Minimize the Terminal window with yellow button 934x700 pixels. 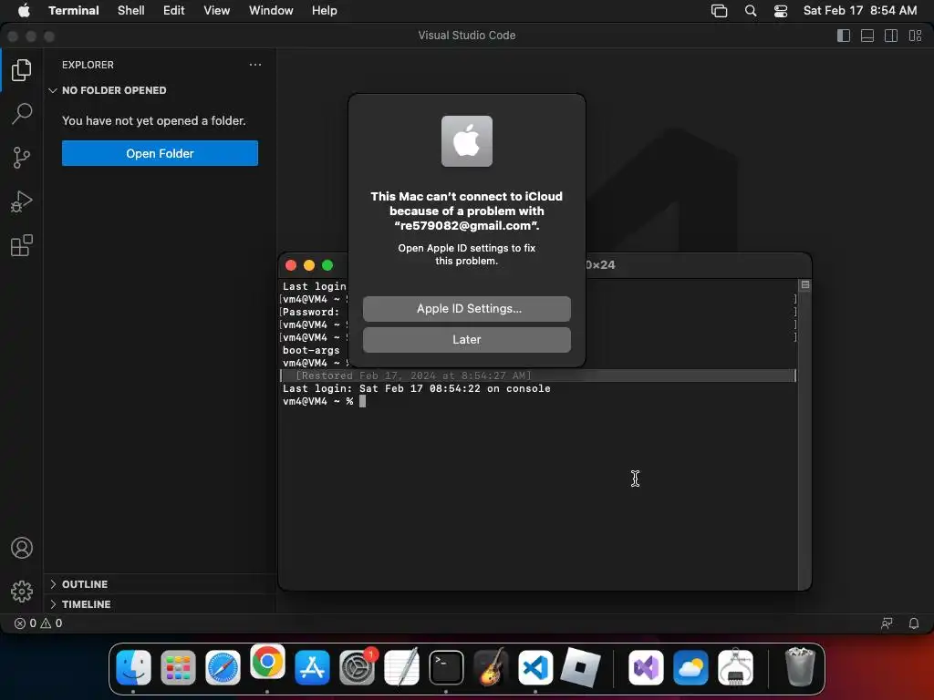point(308,265)
